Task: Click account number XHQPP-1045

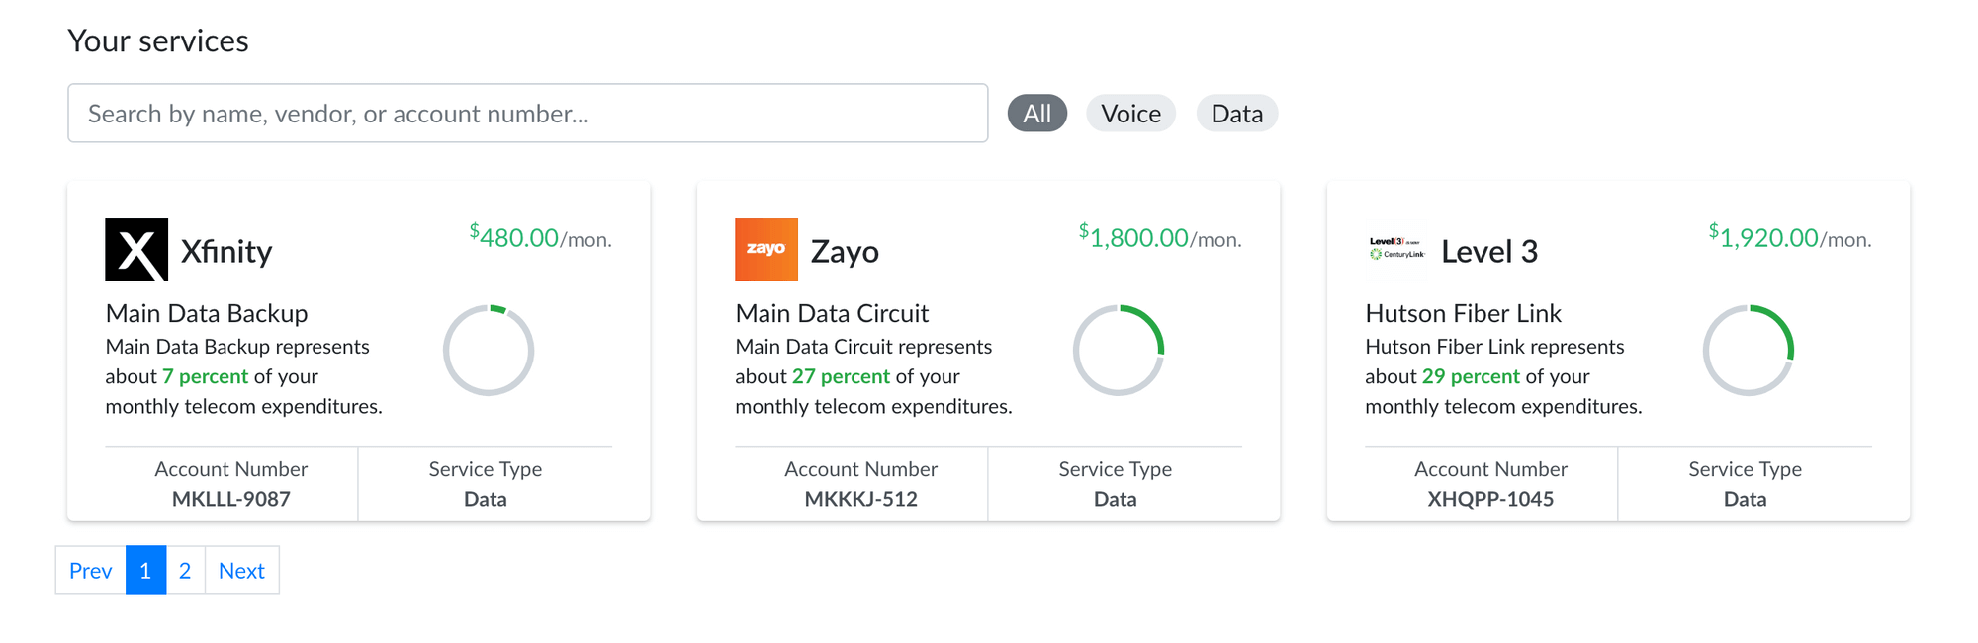Action: pyautogui.click(x=1490, y=499)
